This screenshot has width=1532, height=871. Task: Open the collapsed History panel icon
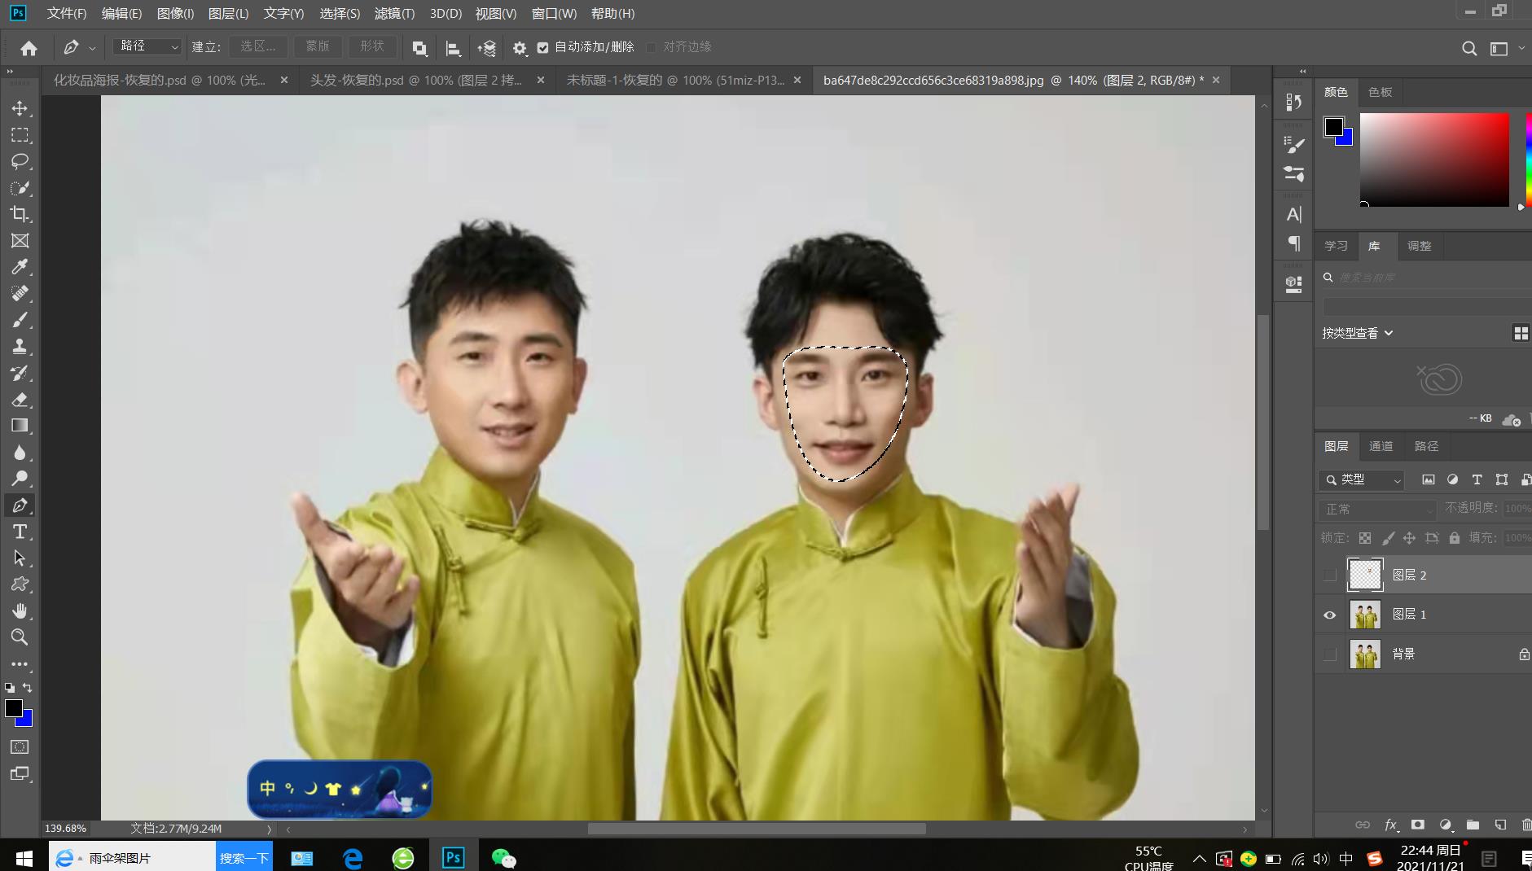pyautogui.click(x=1293, y=102)
